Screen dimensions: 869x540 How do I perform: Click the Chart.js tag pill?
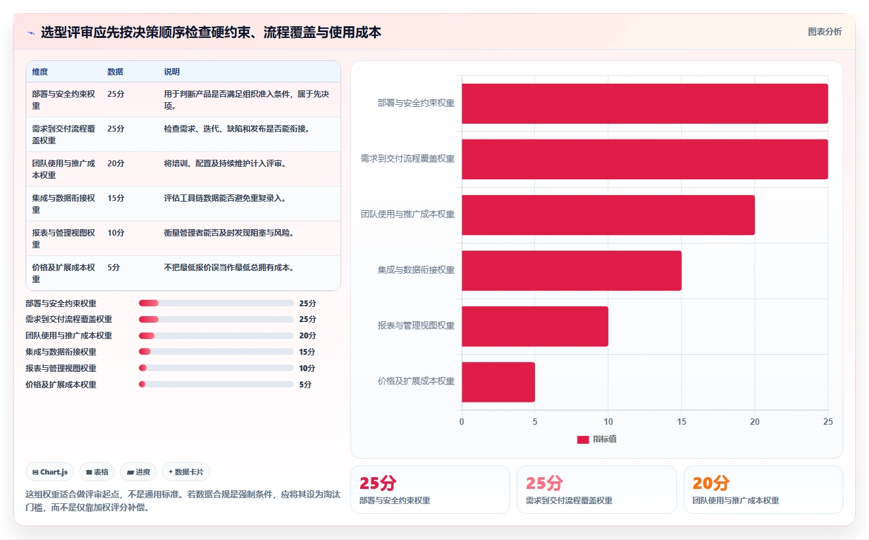pyautogui.click(x=50, y=472)
